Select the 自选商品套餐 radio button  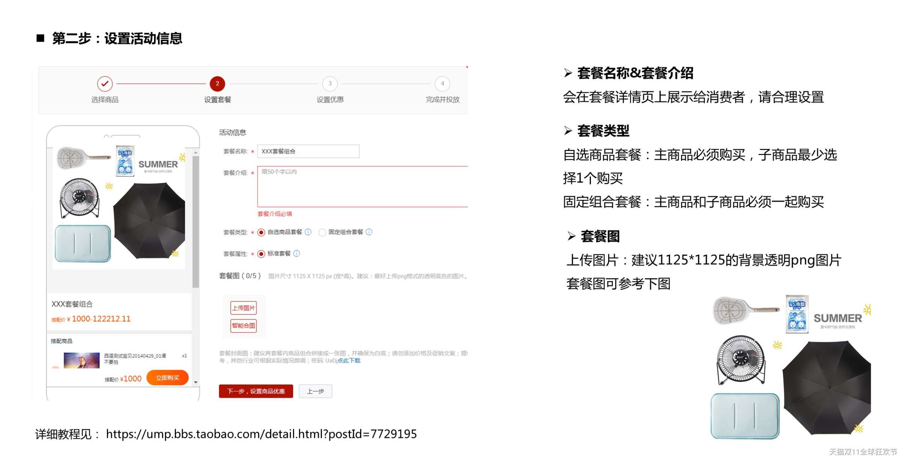(x=261, y=232)
